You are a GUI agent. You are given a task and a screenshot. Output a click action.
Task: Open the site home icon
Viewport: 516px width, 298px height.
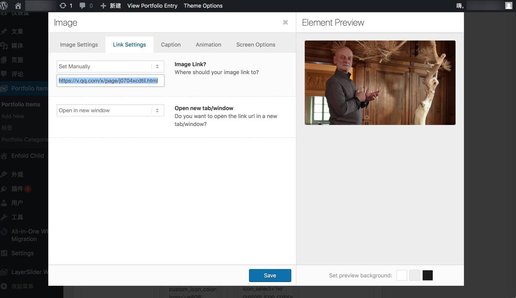coord(18,6)
